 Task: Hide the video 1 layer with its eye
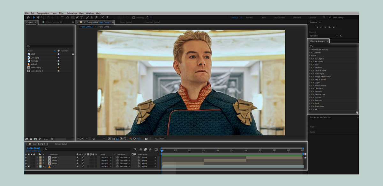pos(26,163)
